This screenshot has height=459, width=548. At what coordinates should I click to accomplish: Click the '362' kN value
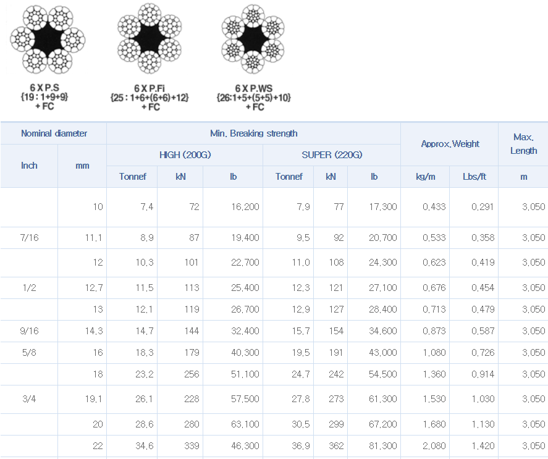tap(336, 445)
